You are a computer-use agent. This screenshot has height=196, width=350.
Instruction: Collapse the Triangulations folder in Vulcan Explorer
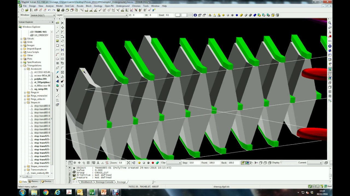(x=21, y=66)
